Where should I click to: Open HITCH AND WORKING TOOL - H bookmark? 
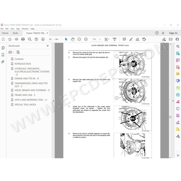[31, 100]
